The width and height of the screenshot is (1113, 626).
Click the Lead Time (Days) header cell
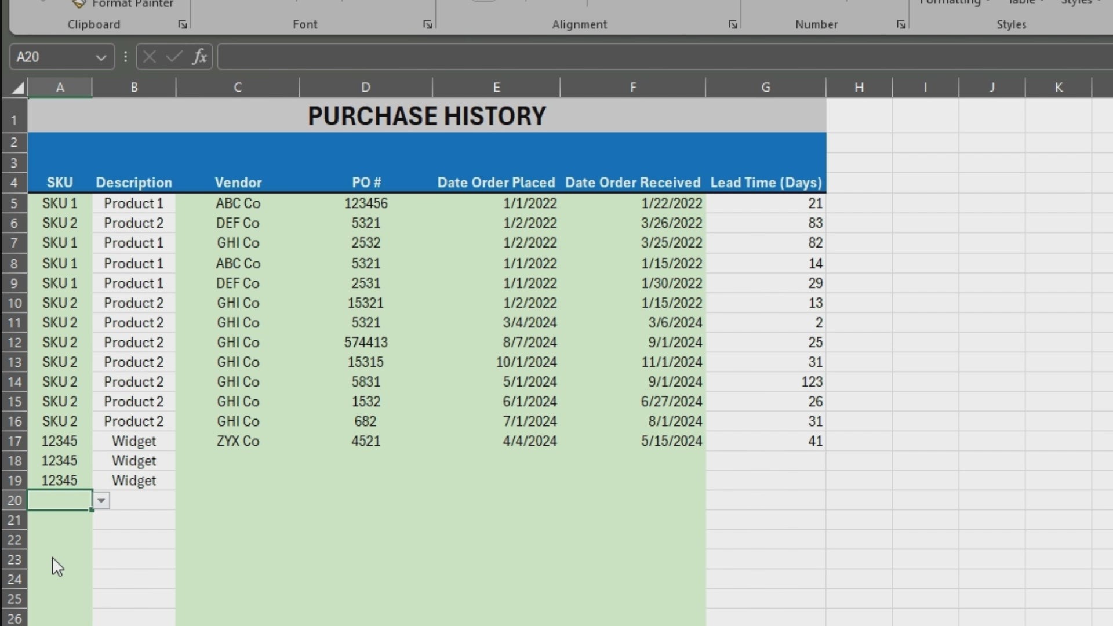pyautogui.click(x=766, y=183)
